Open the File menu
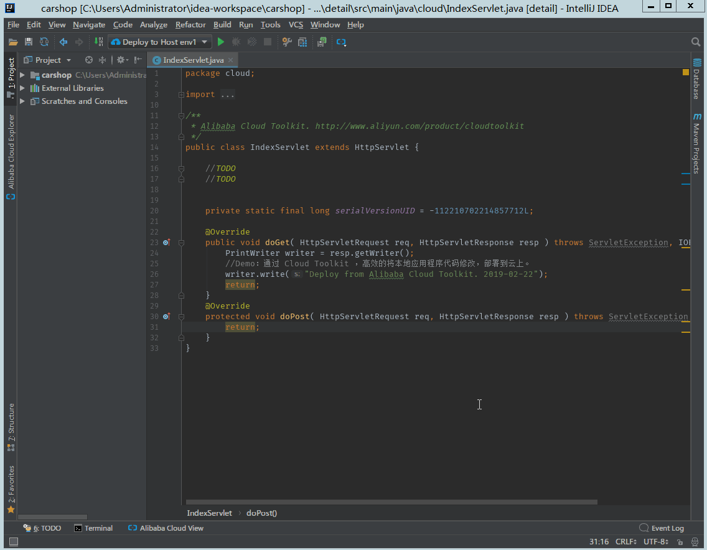This screenshot has height=550, width=707. (x=13, y=25)
